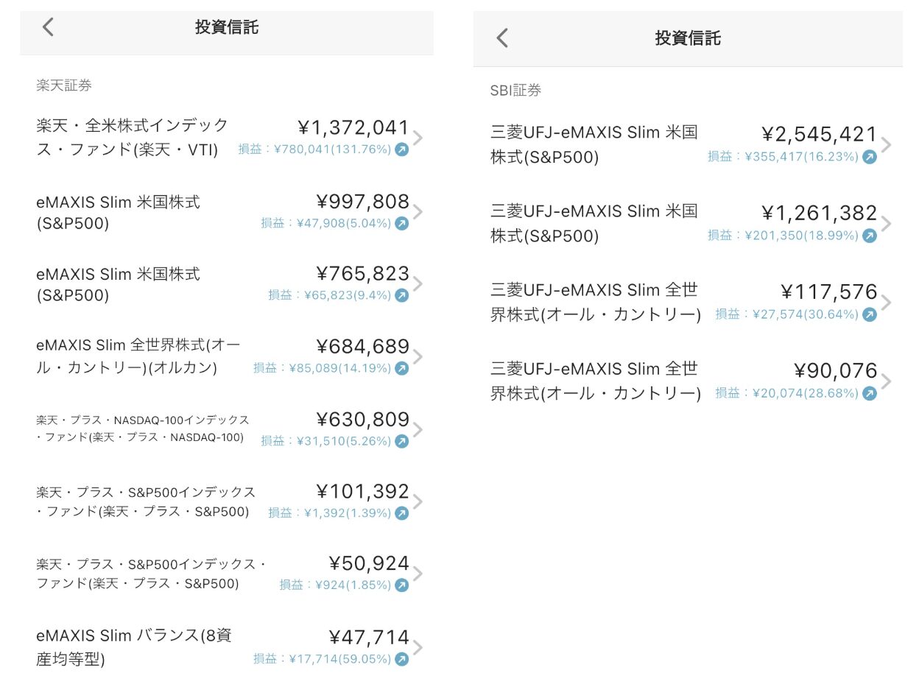Tap trend arrow icon beside ¥47,908(5.04%)
Screen dimensions: 919x698
(401, 223)
